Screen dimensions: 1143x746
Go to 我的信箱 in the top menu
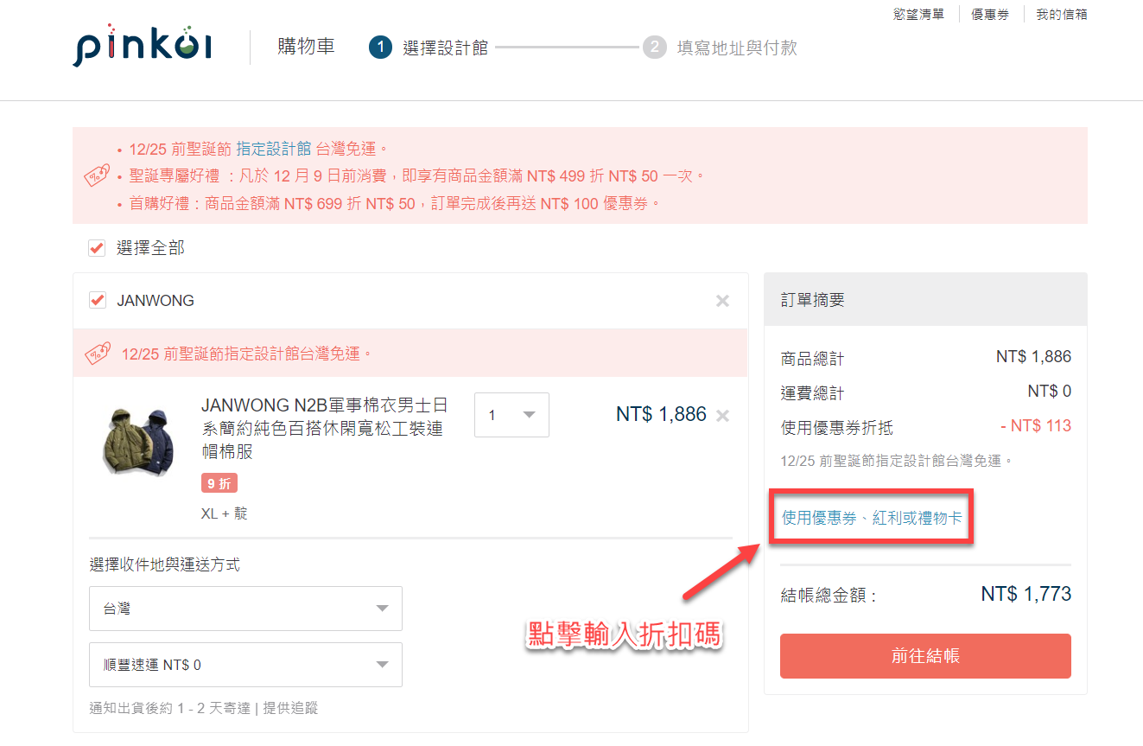[x=1061, y=15]
